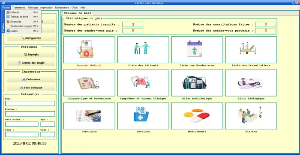Click the consultations faites count field
Image resolution: width=300 pixels, height=155 pixels.
[x=266, y=24]
